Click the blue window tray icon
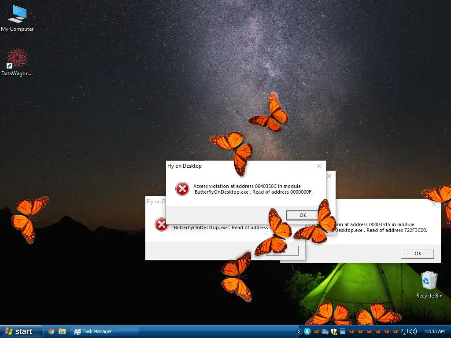 point(343,332)
